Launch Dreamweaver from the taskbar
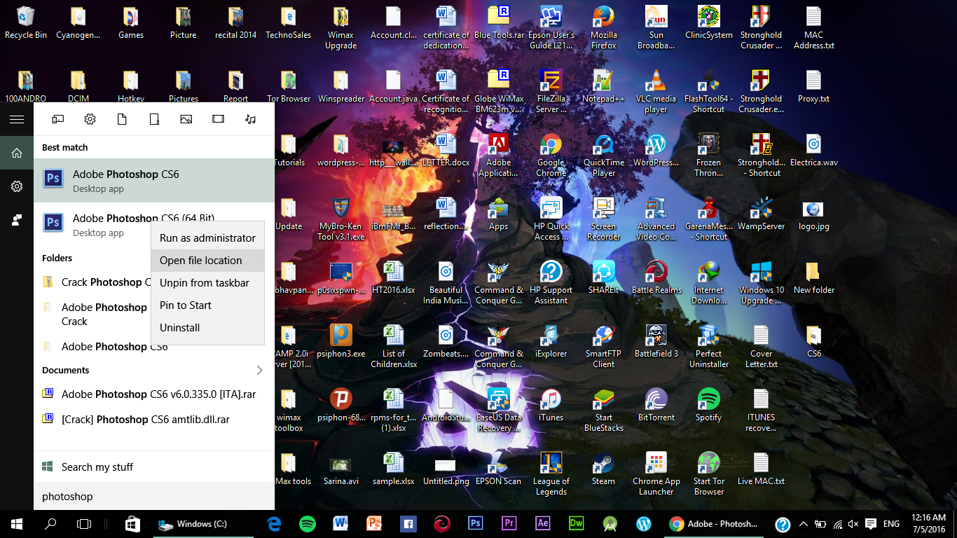Viewport: 957px width, 538px height. 577,524
